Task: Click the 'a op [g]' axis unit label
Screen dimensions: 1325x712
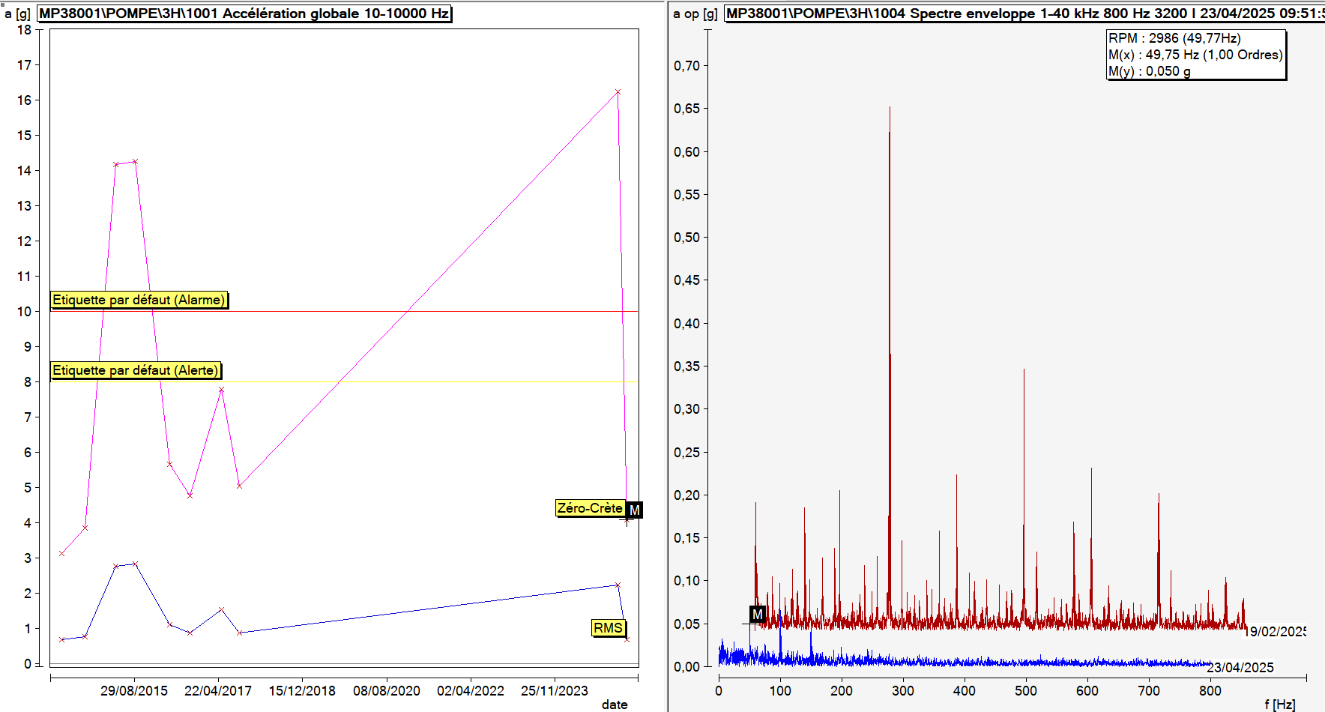Action: (695, 13)
